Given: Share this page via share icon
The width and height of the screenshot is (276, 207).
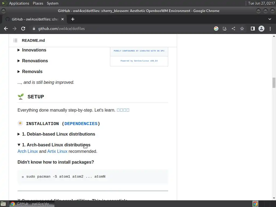Looking at the screenshot, I should click(233, 29).
